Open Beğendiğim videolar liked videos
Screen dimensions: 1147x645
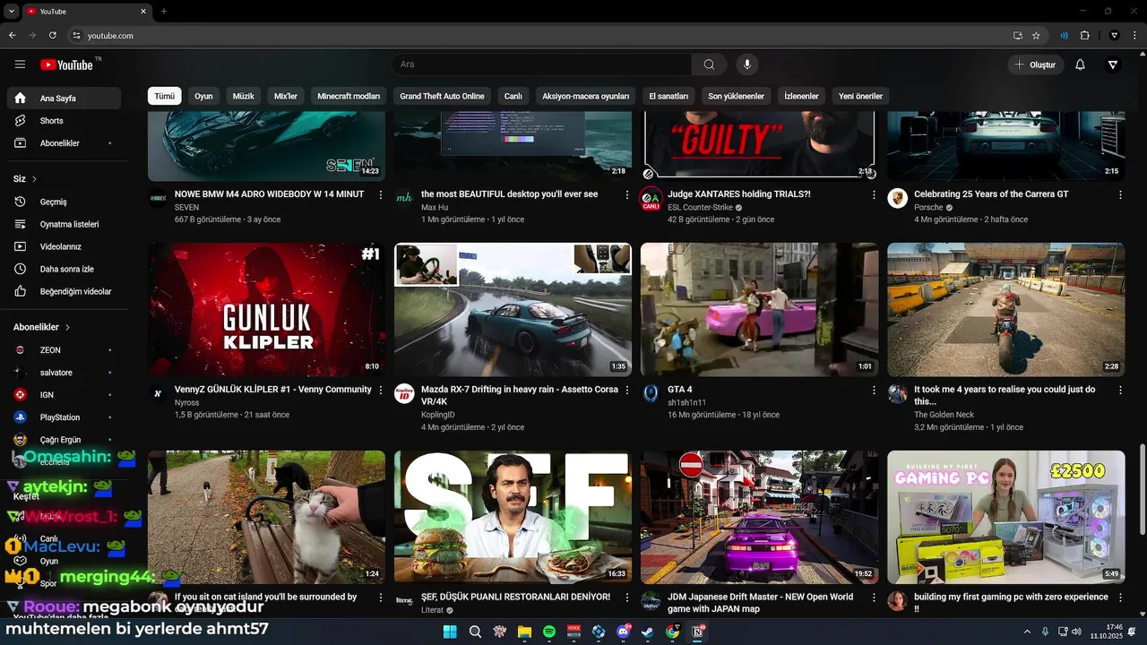pos(64,291)
